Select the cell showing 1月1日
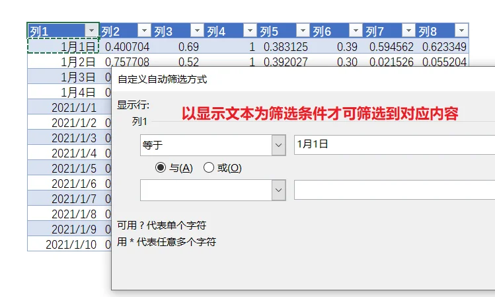Image resolution: width=495 pixels, height=297 pixels. 63,46
